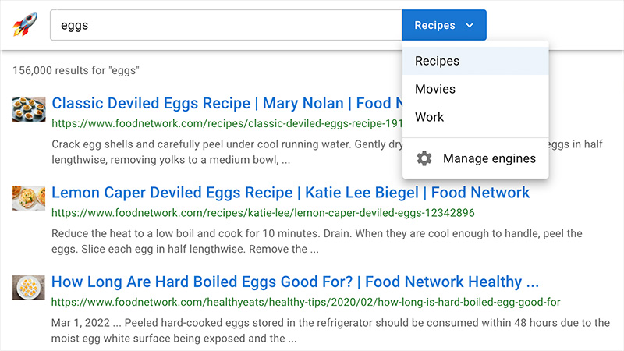Image resolution: width=624 pixels, height=351 pixels.
Task: Click the "Mar 1, 2022" snippet text
Action: 330,330
